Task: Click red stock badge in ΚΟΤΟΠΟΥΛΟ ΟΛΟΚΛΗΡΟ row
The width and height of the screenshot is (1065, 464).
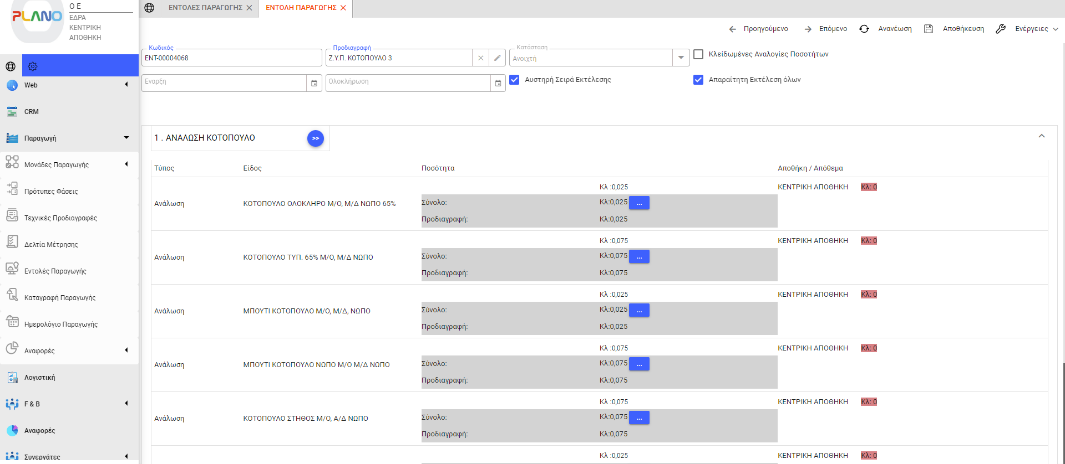Action: coord(869,187)
